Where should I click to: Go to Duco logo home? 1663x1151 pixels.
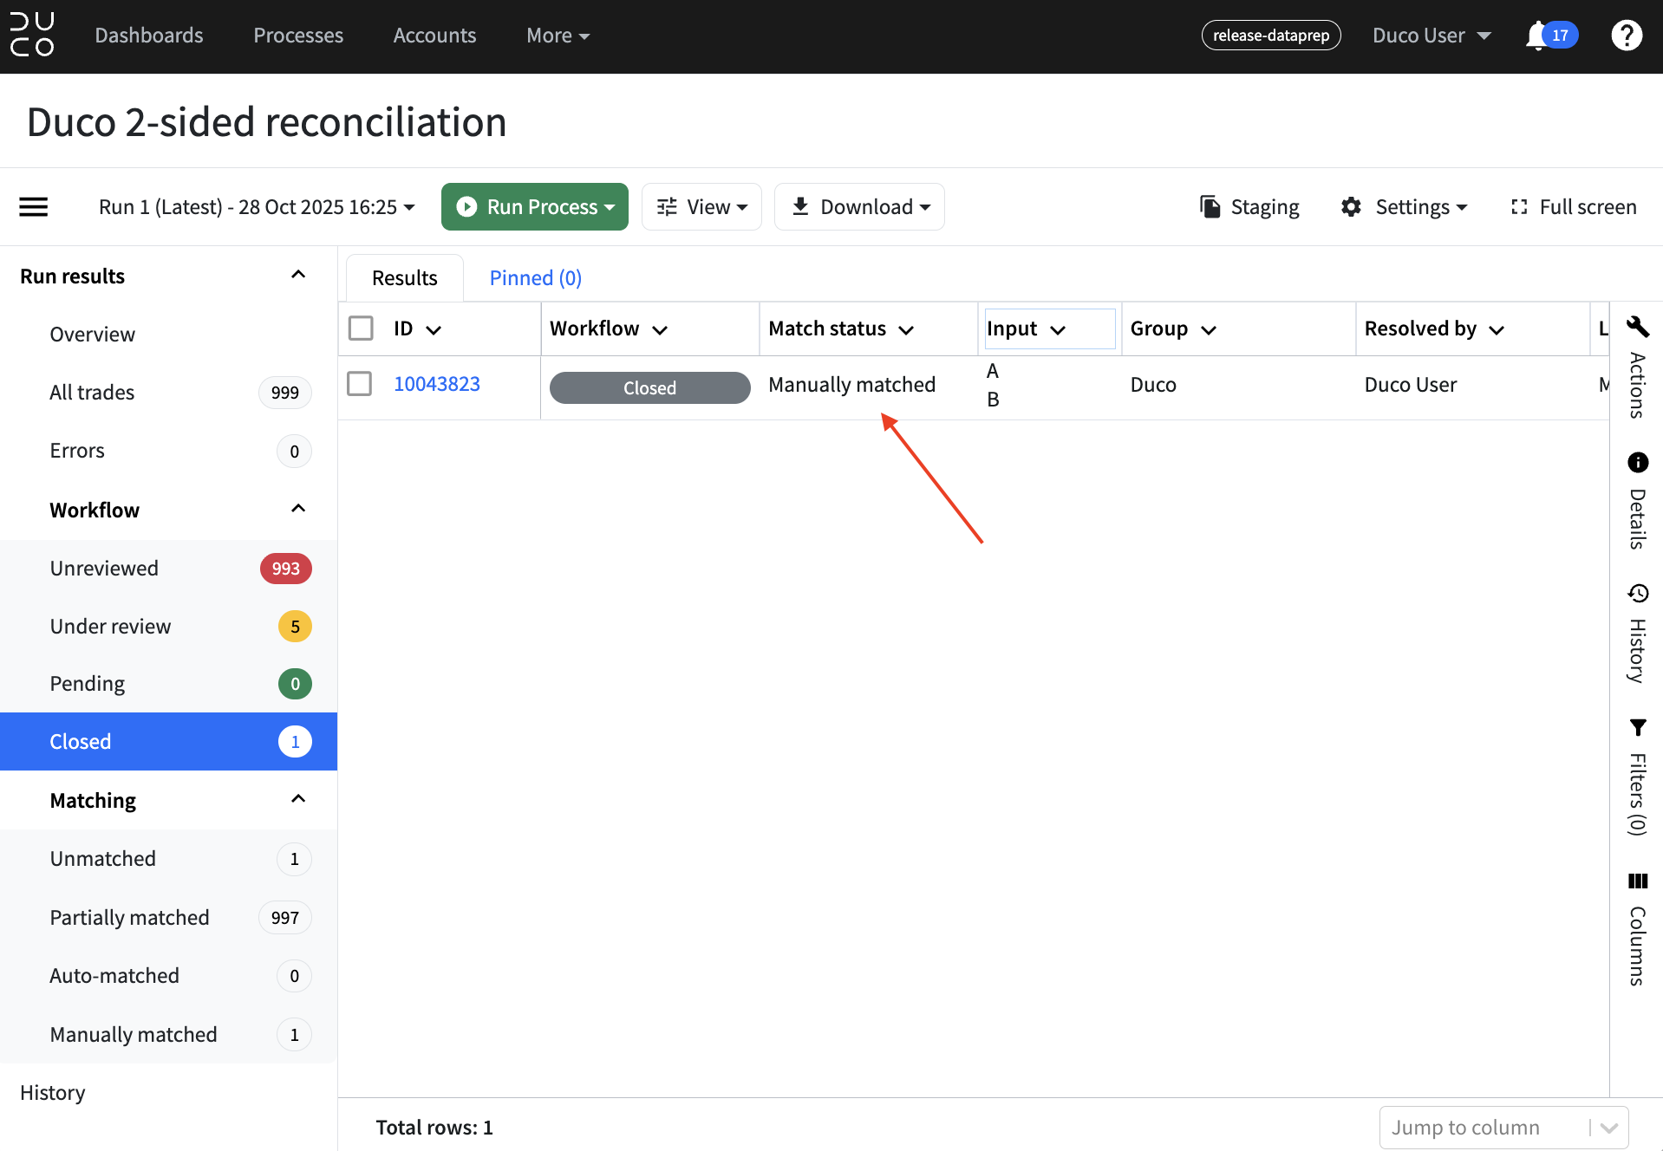pos(32,36)
